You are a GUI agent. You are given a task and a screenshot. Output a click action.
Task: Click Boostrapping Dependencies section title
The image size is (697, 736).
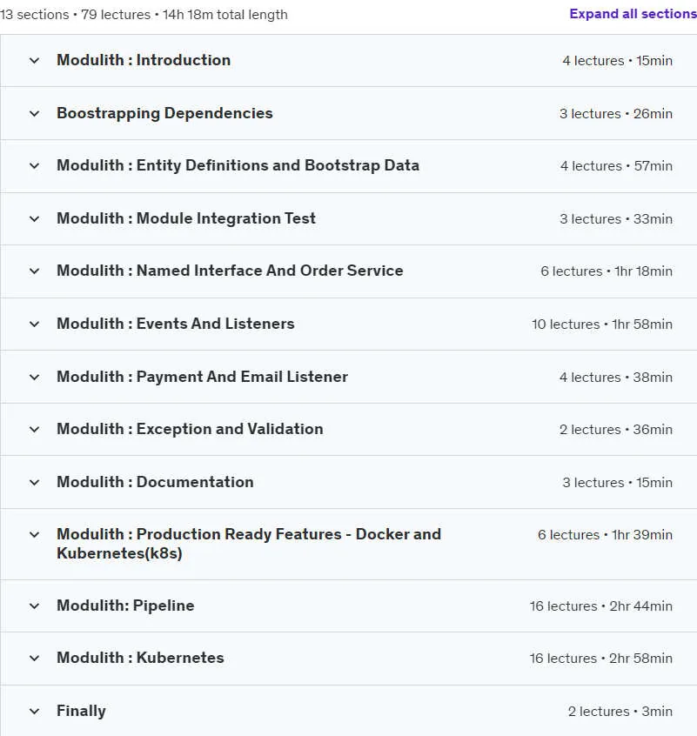164,113
